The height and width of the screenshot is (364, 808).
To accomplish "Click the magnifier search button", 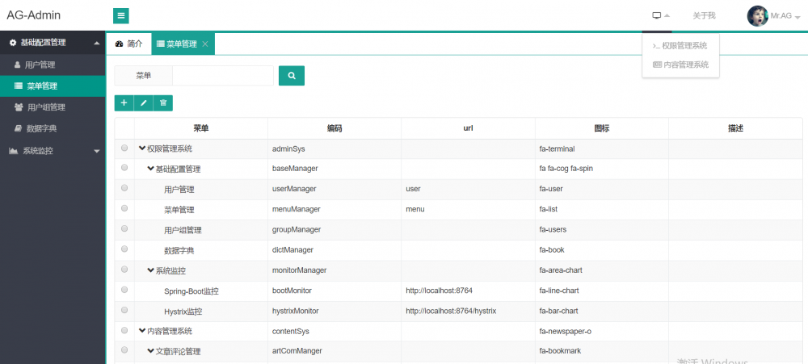I will tap(291, 76).
